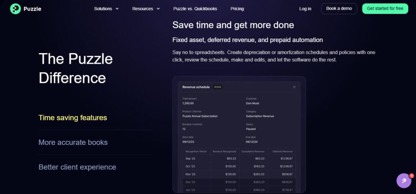Screen dimensions: 416x194
Task: Click the 1,200.00 total amount value
Action: [x=188, y=103]
